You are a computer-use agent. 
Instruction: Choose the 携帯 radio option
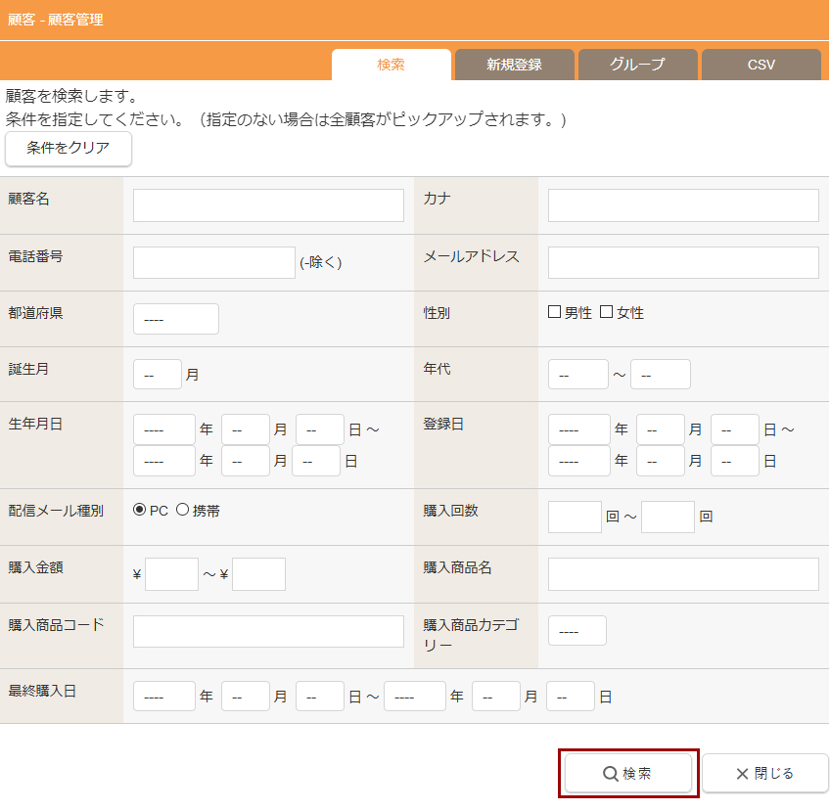(x=182, y=510)
